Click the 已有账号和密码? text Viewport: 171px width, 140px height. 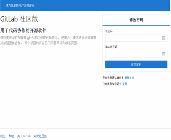[112, 84]
